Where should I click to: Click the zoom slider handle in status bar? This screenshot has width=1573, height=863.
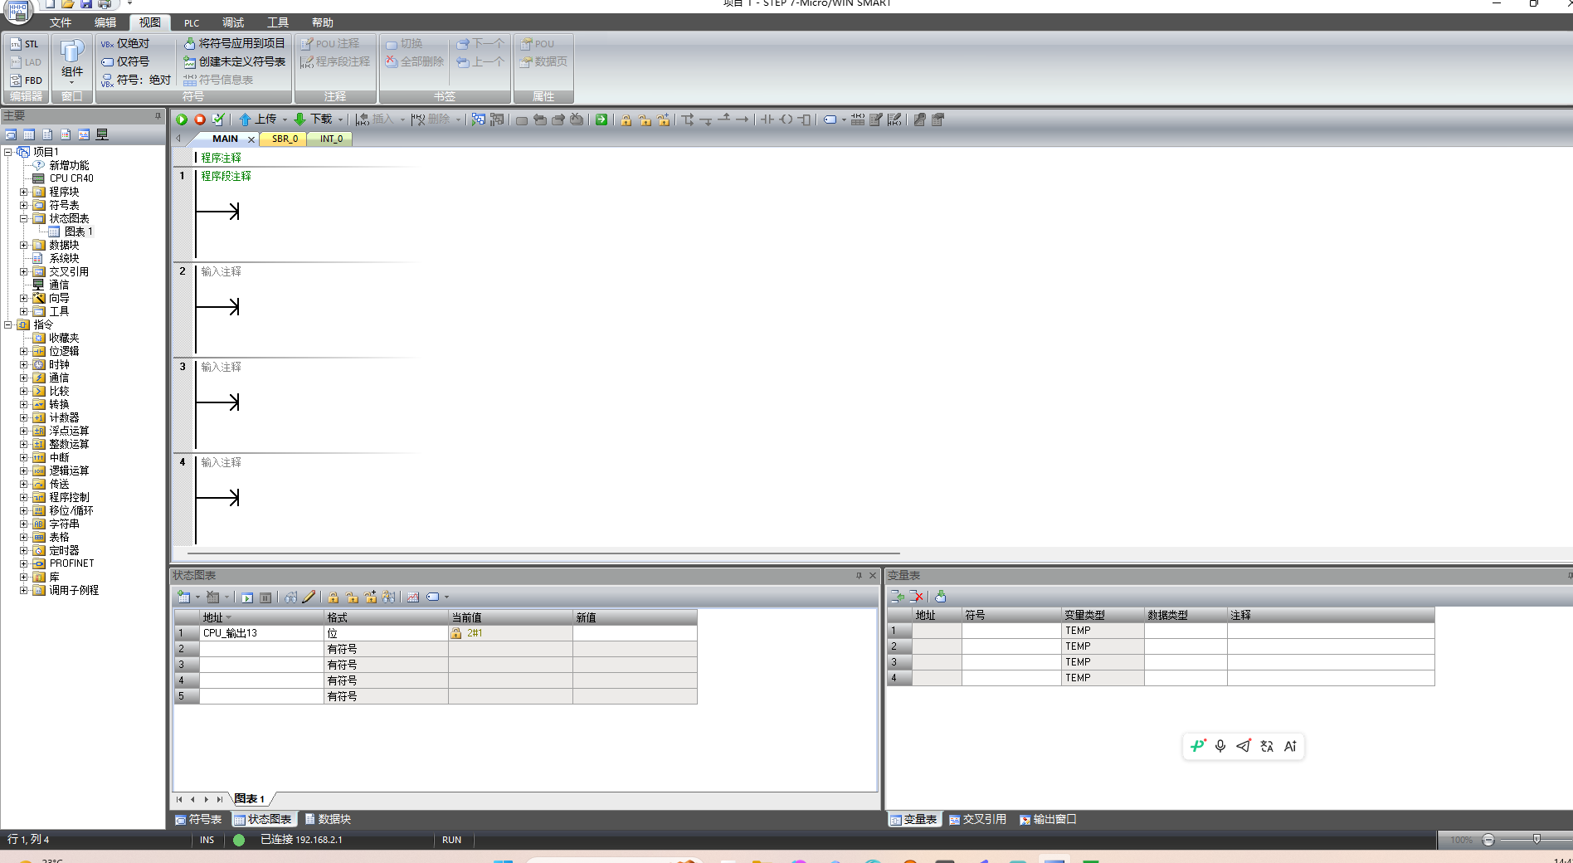(1536, 840)
